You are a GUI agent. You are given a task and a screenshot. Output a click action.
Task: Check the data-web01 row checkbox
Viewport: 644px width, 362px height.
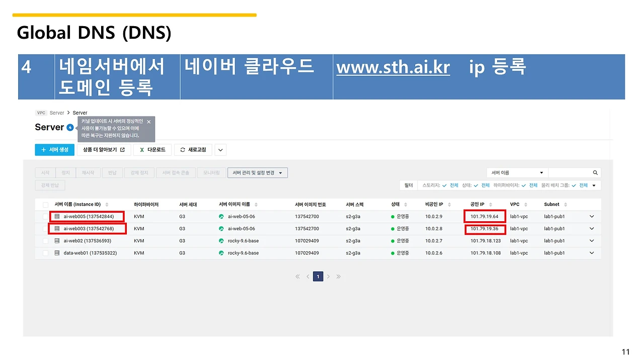click(46, 253)
